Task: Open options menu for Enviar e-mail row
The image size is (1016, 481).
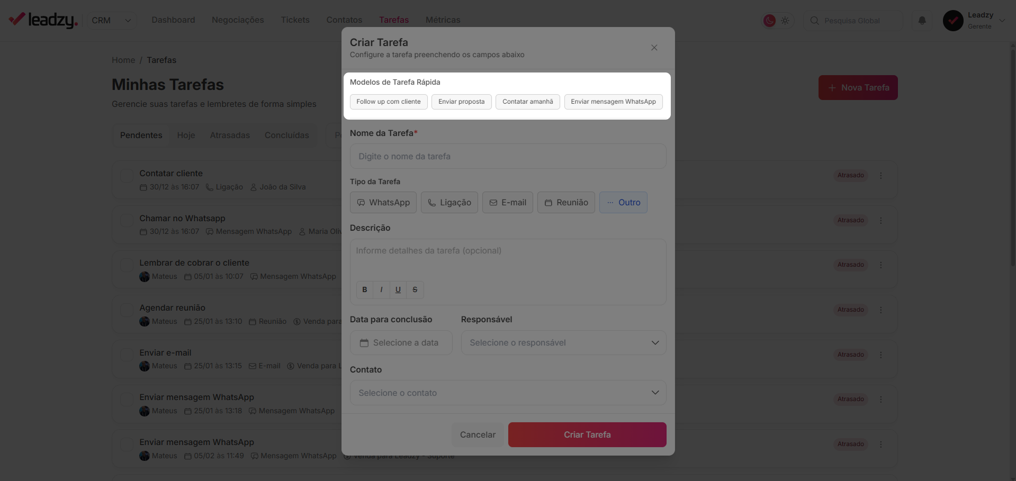Action: pyautogui.click(x=881, y=355)
